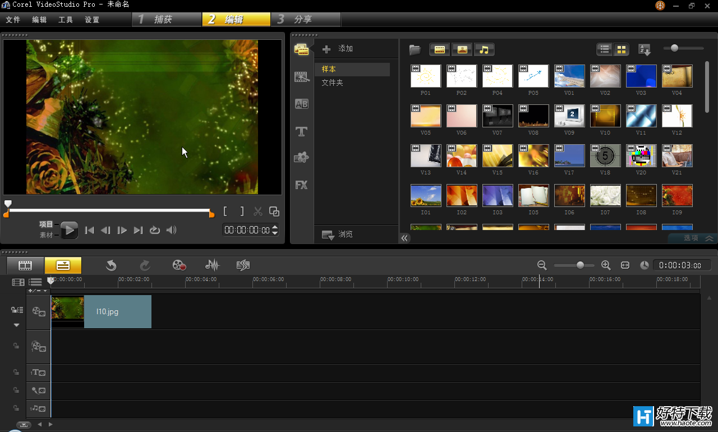Open the +/- track add/remove dropdown
Image resolution: width=718 pixels, height=432 pixels.
[38, 291]
